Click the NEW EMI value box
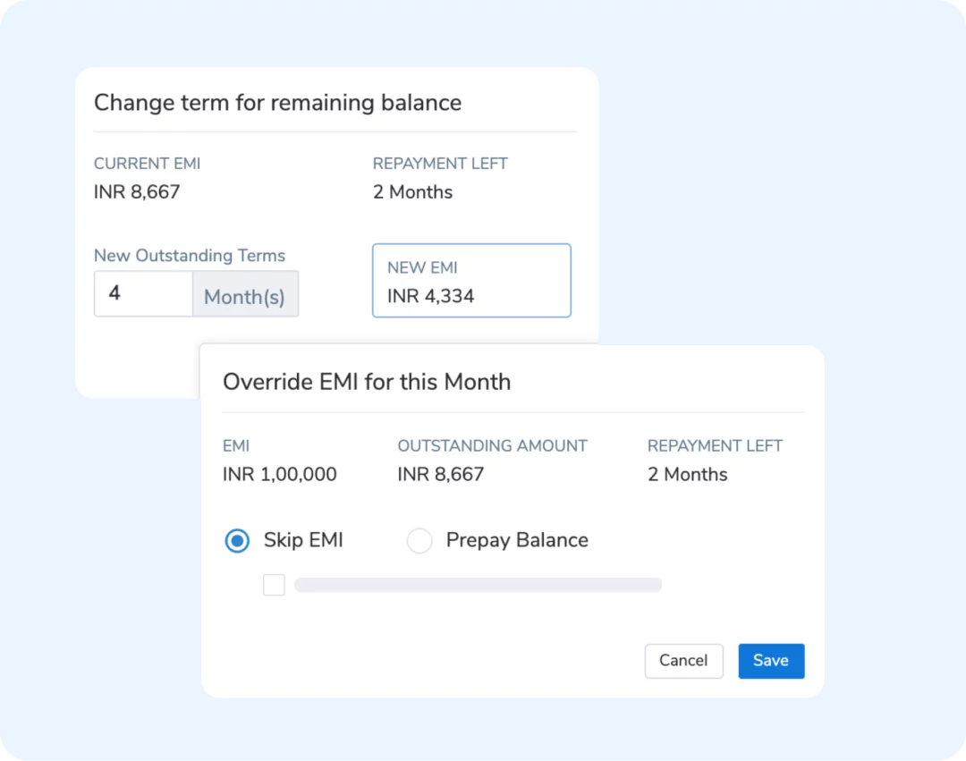The width and height of the screenshot is (966, 761). tap(472, 281)
